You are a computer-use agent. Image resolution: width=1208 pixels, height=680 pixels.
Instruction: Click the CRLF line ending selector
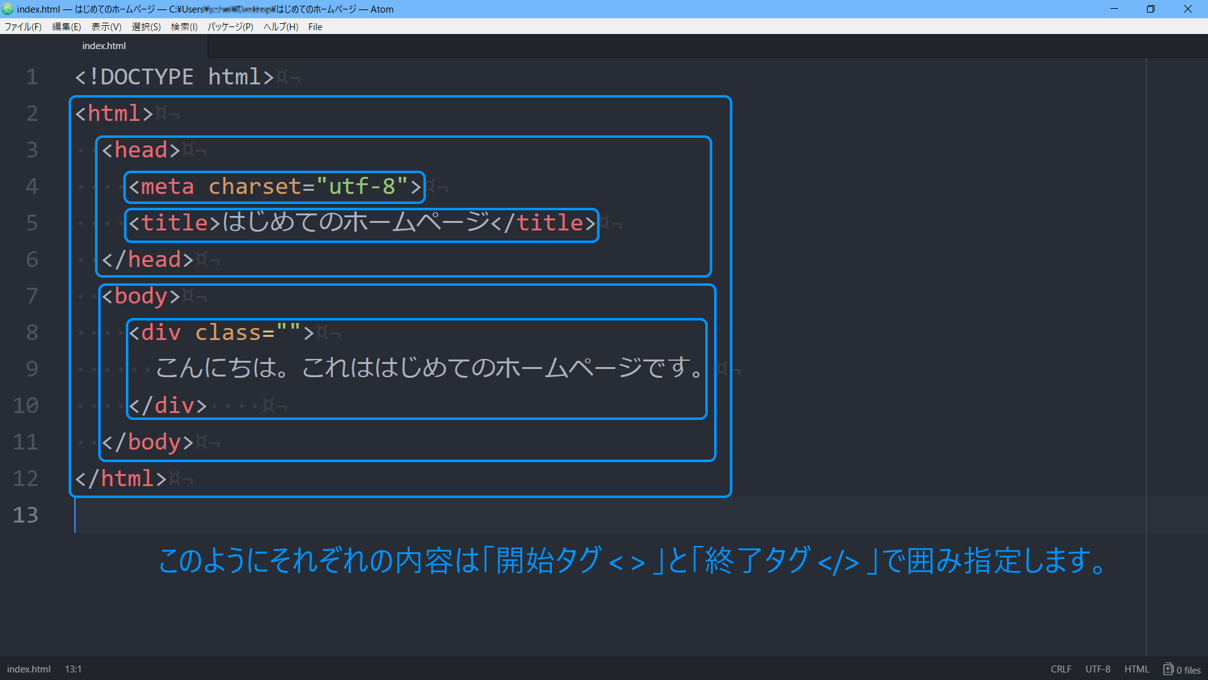(x=1061, y=669)
